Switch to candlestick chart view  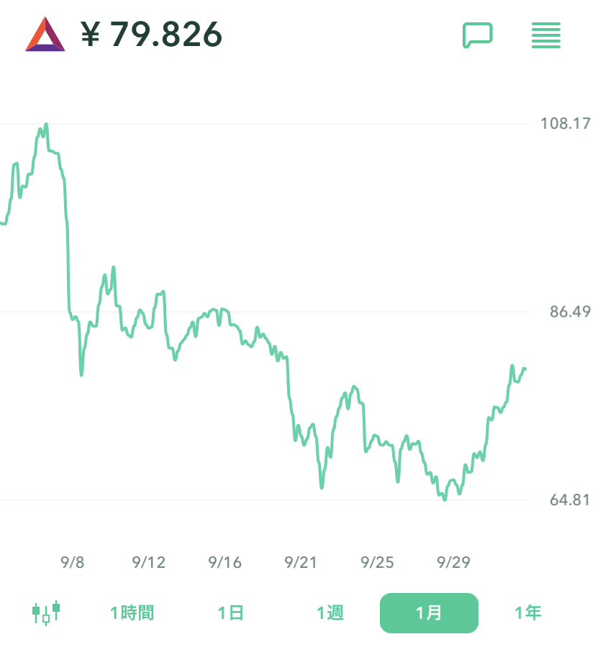pos(46,613)
